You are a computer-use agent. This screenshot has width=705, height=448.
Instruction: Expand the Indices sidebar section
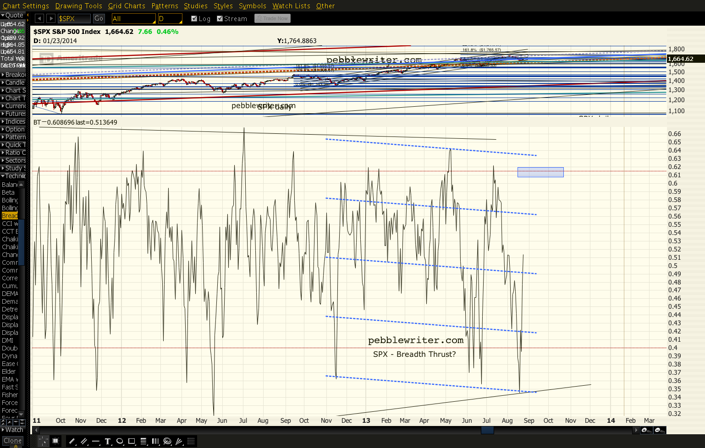[x=14, y=121]
